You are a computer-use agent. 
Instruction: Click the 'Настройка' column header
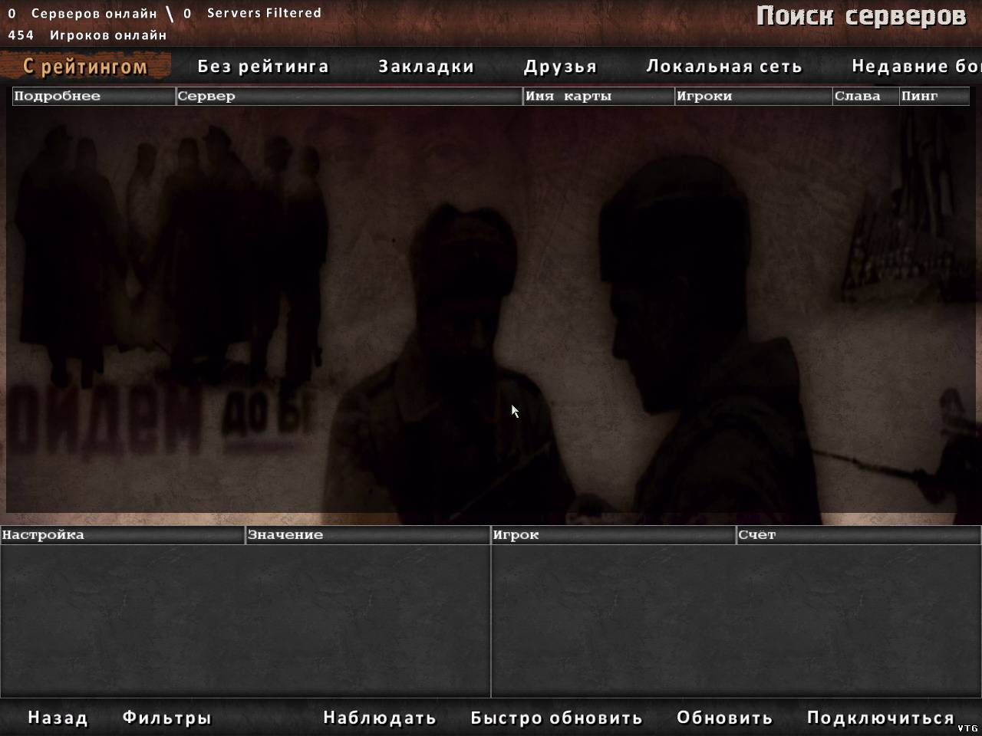(121, 535)
